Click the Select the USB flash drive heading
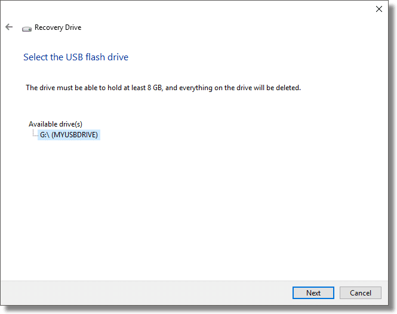Viewport: 397px width, 314px height. click(76, 57)
